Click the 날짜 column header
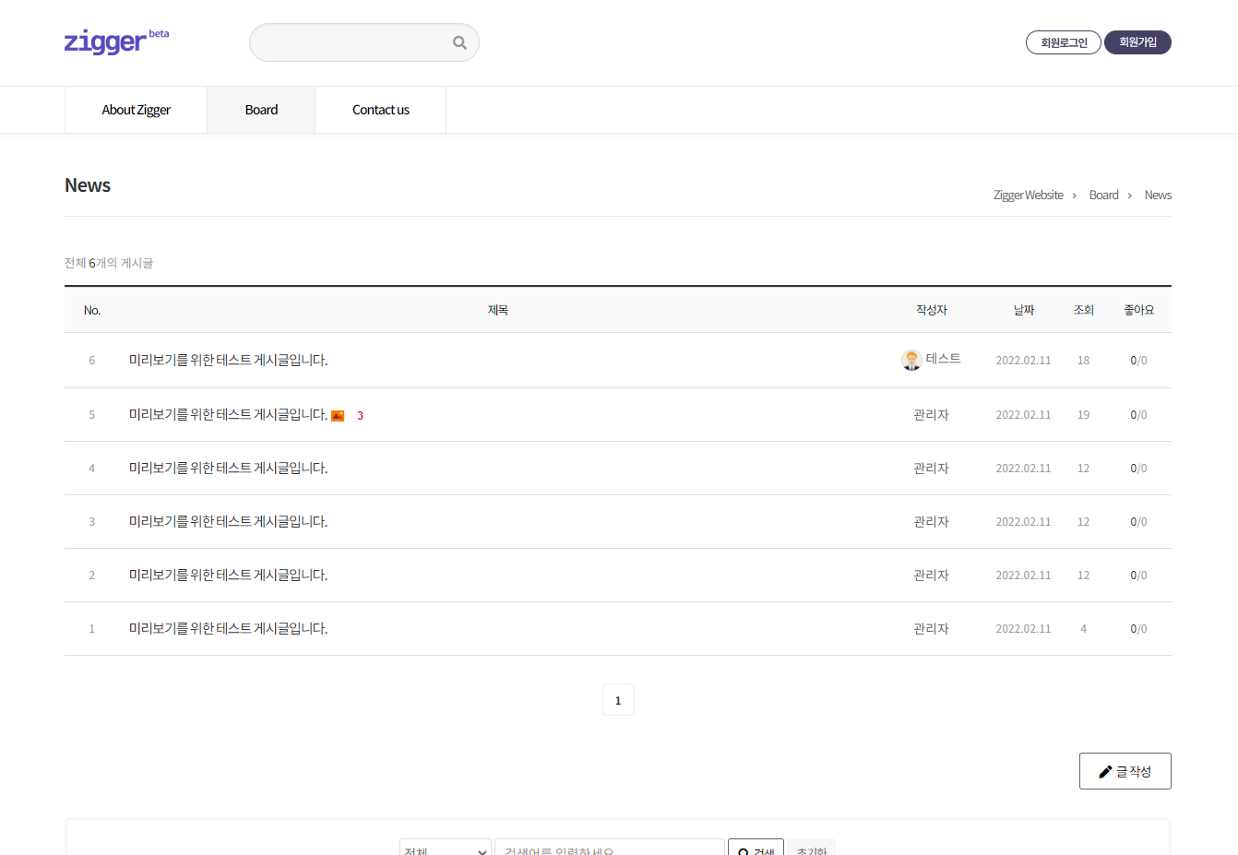 [x=1024, y=311]
